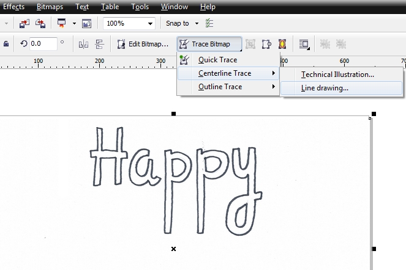The image size is (406, 270).
Task: Click the top-center selection handle
Action: pos(174,114)
